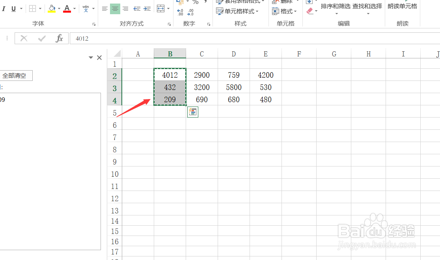Open 对齐方式 dialog launcher
The width and height of the screenshot is (440, 260).
pyautogui.click(x=169, y=24)
